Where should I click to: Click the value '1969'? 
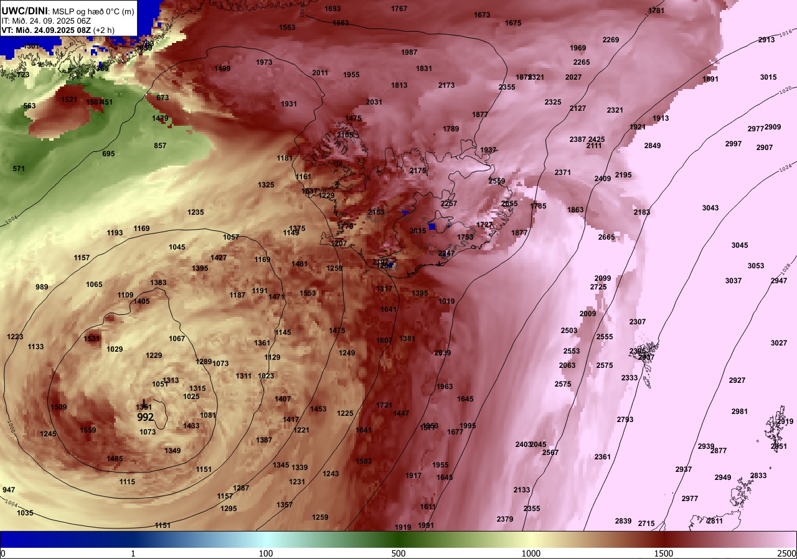578,48
